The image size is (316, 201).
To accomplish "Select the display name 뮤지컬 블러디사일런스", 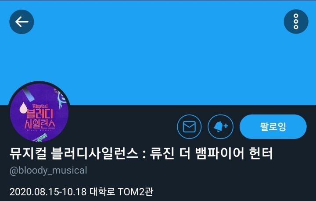I will [x=74, y=153].
